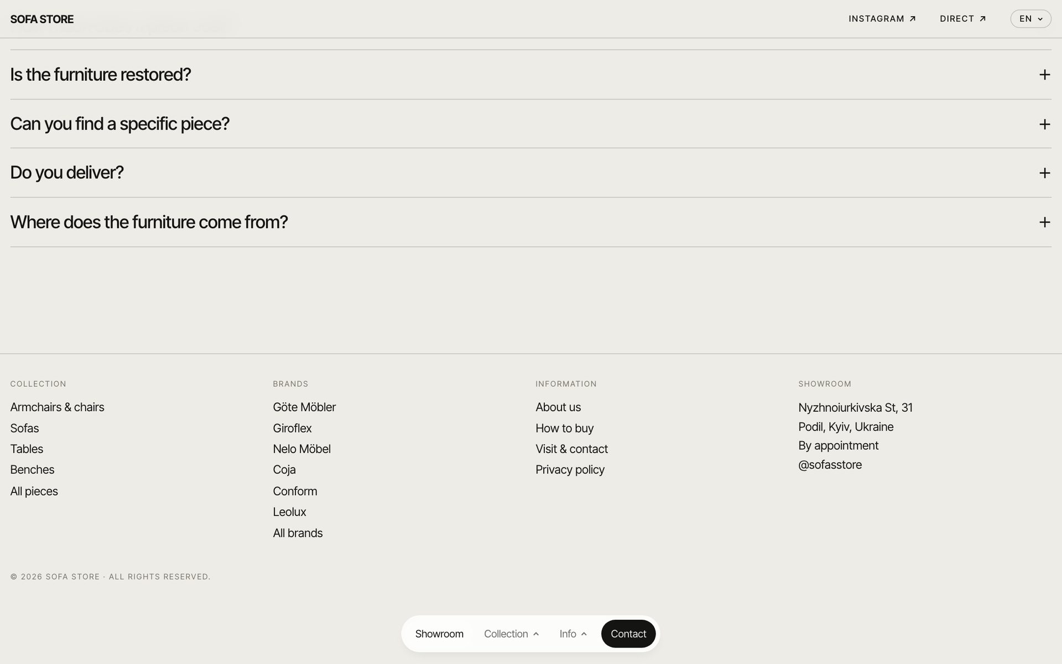
Task: Expand 'Is the furniture restored?' plus icon
Action: (x=1044, y=75)
